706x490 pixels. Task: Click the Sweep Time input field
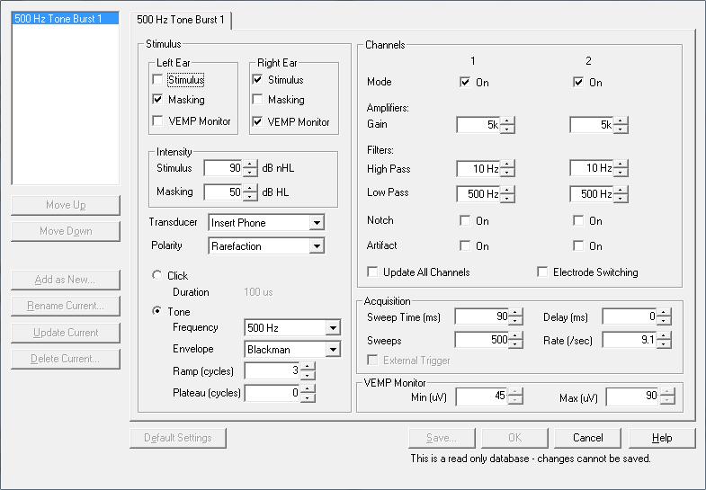(x=482, y=316)
